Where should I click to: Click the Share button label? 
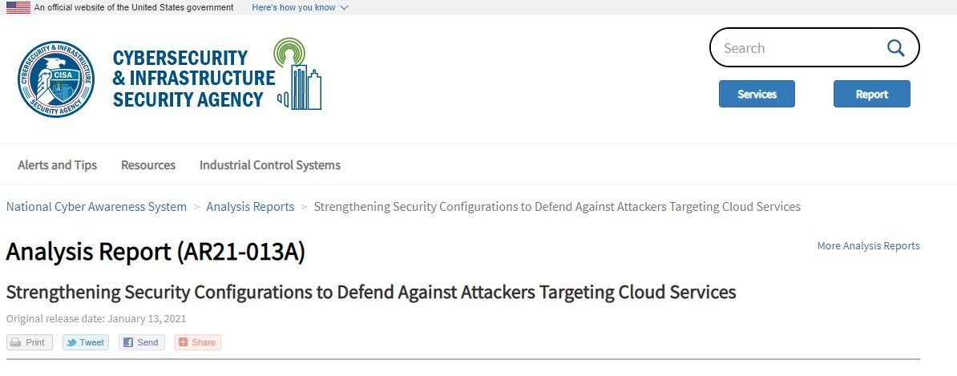[x=204, y=342]
